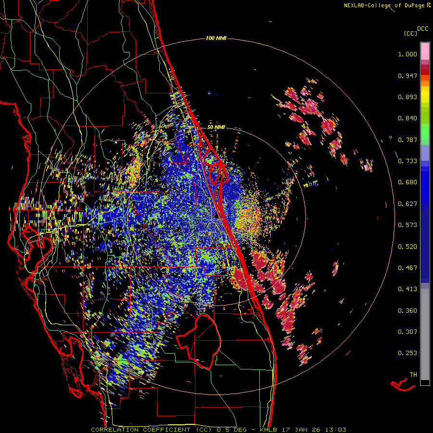Click the 0.467 legend value

coord(408,268)
